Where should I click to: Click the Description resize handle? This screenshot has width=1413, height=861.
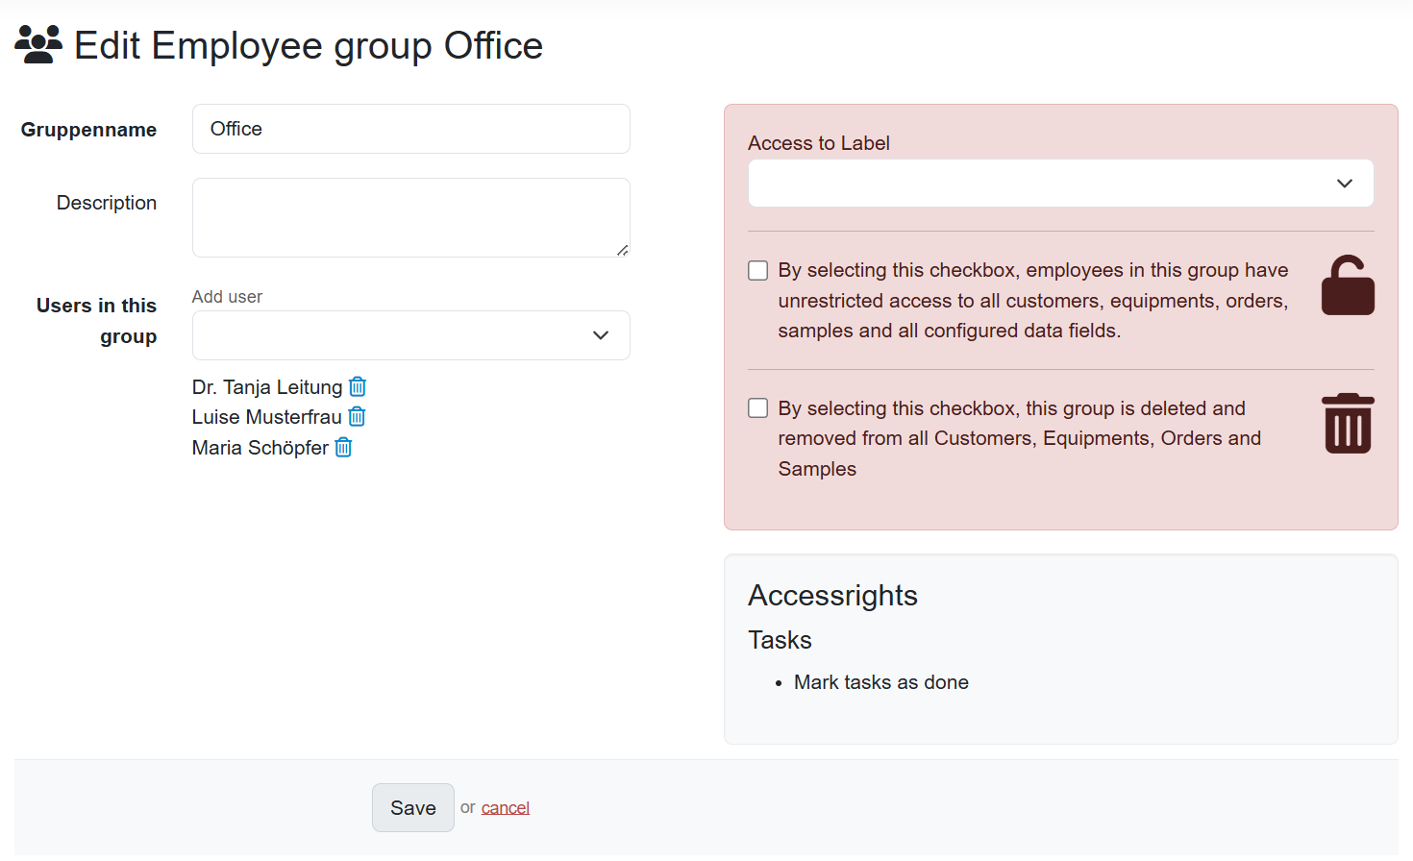[623, 250]
